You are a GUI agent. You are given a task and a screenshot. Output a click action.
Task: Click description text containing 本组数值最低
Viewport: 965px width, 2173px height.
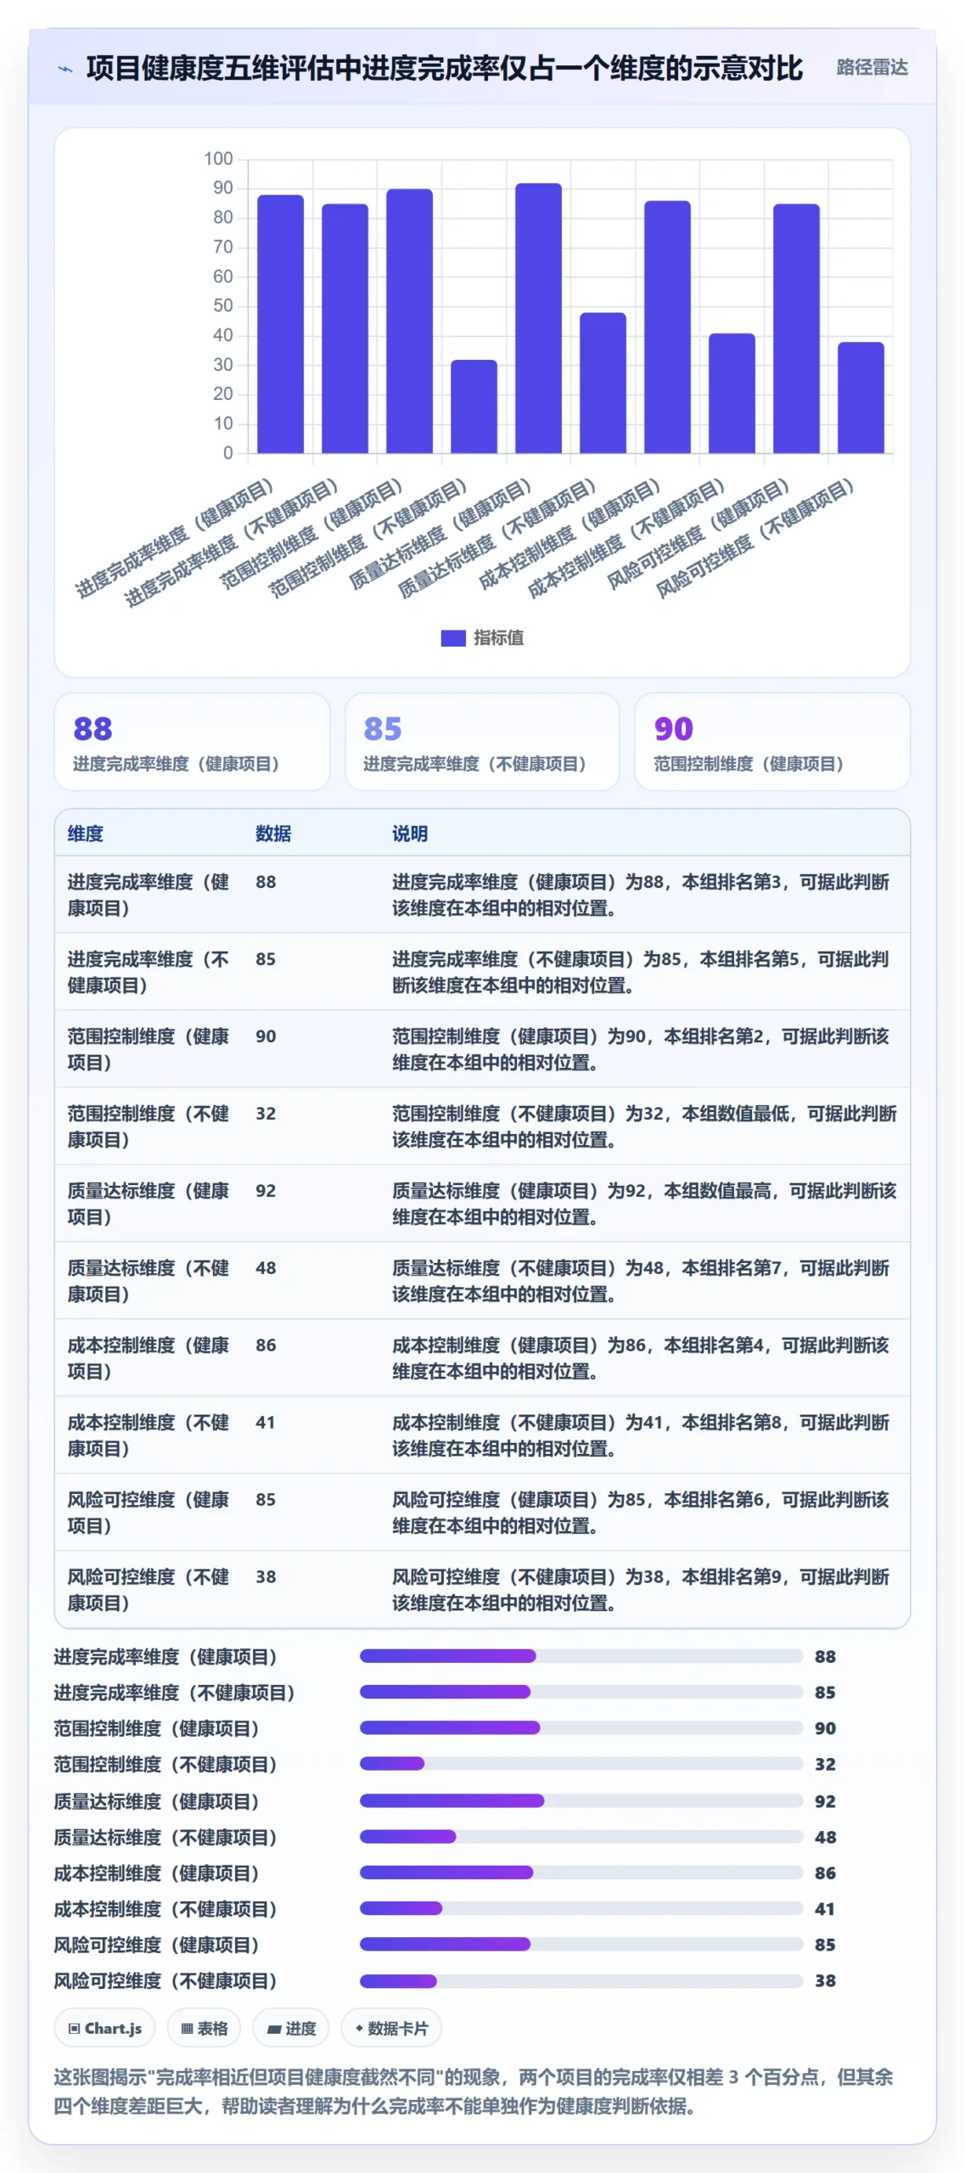click(x=644, y=1126)
